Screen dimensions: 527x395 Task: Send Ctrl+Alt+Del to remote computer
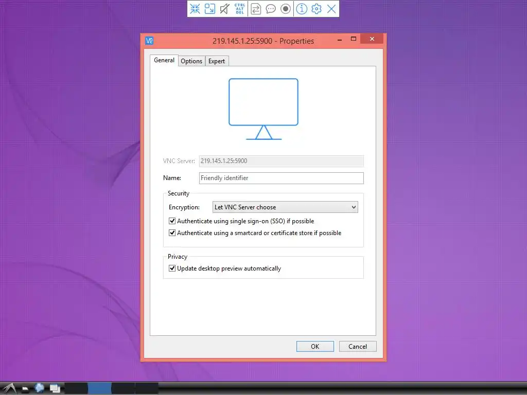coord(240,9)
